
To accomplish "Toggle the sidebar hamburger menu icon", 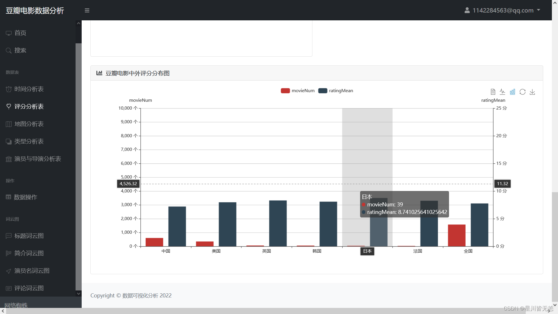I will (x=87, y=10).
